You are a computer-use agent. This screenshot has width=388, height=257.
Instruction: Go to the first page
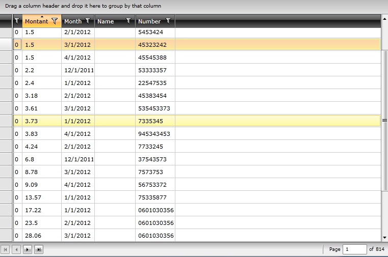point(6,249)
